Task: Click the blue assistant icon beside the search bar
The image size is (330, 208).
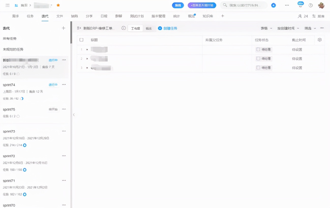Action: coord(273,5)
